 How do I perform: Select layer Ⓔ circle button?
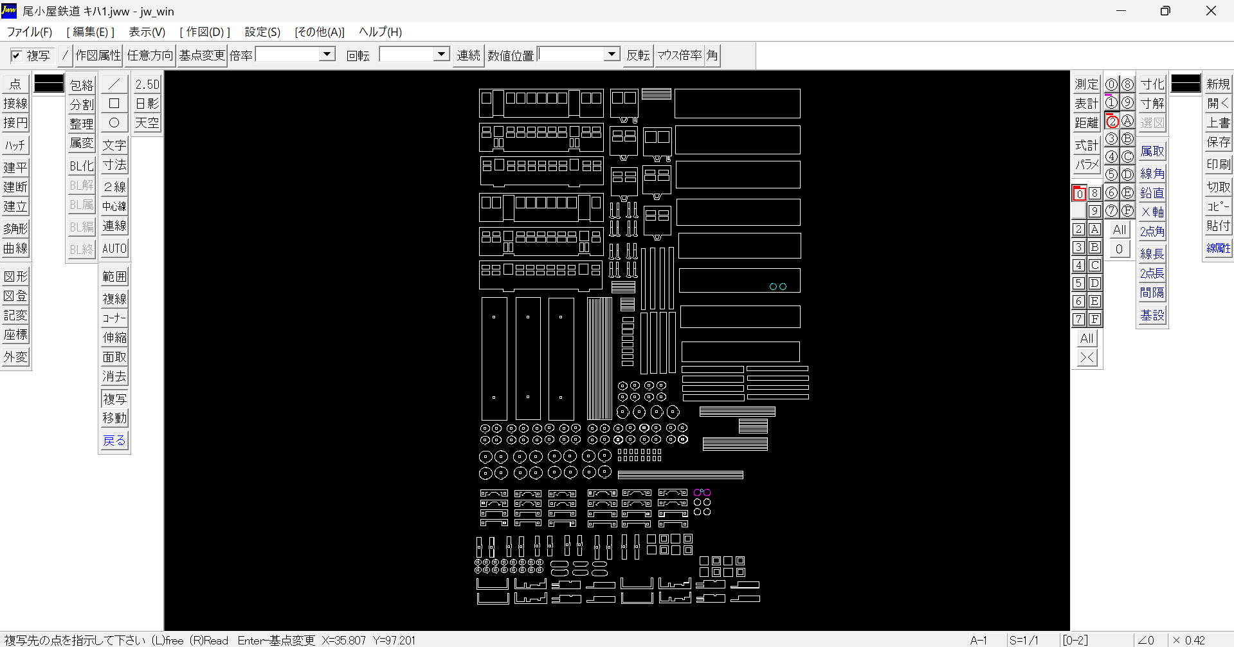coord(1128,192)
